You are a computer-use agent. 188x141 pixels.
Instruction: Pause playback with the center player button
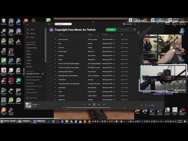click(94, 105)
